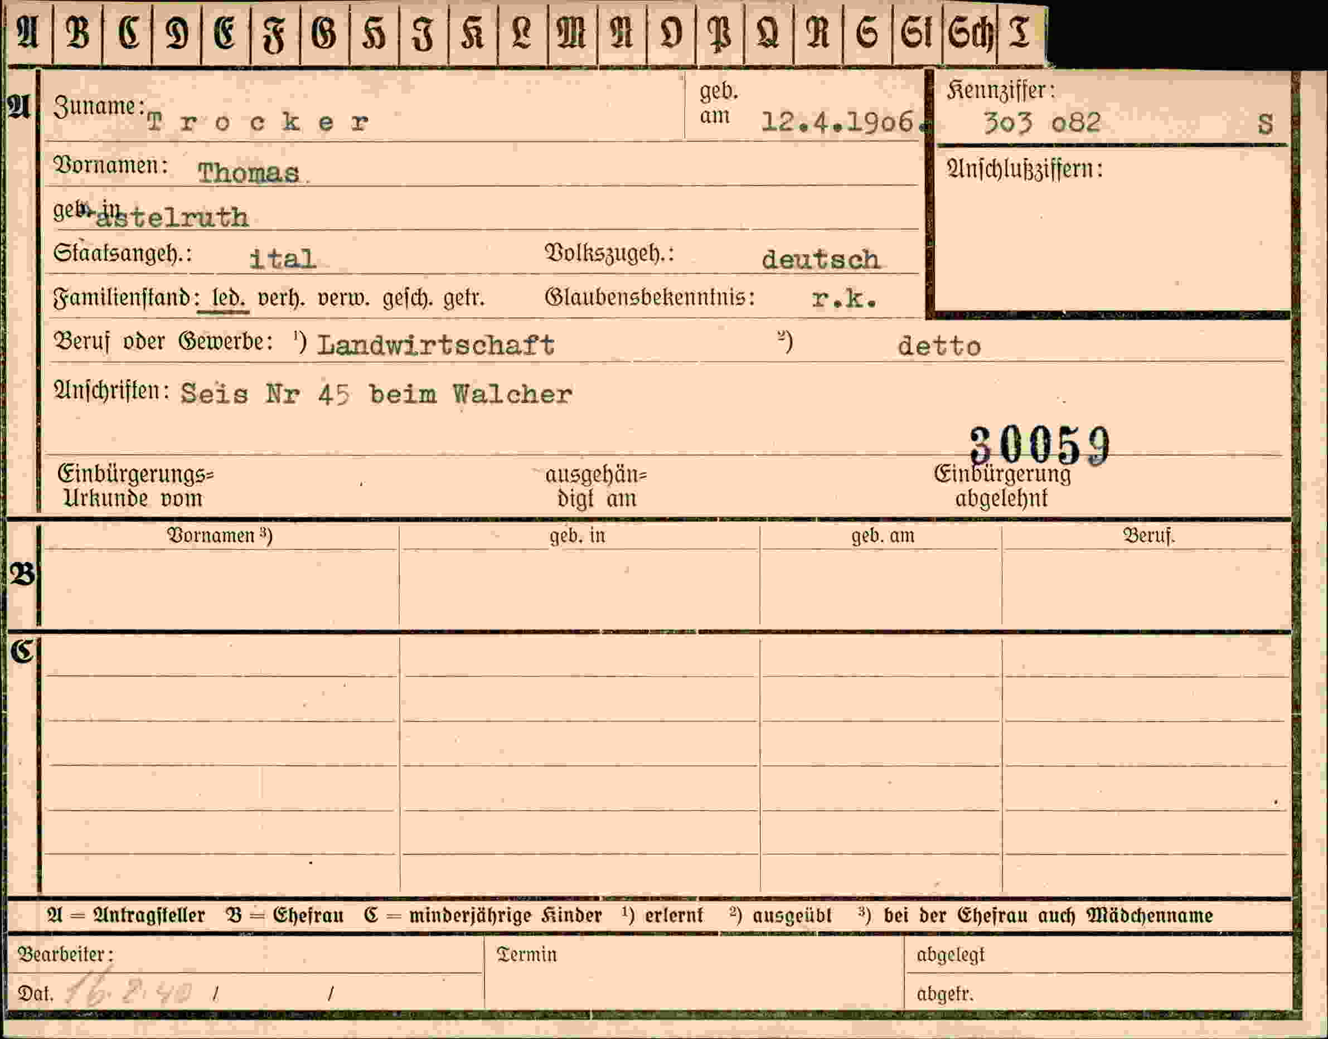Click the Kennziffer value "303 082"
Image resolution: width=1328 pixels, height=1039 pixels.
(1042, 123)
